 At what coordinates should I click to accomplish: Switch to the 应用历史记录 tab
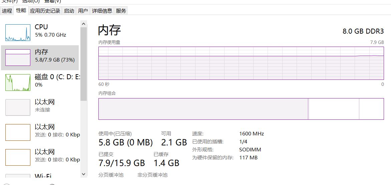[x=45, y=11]
